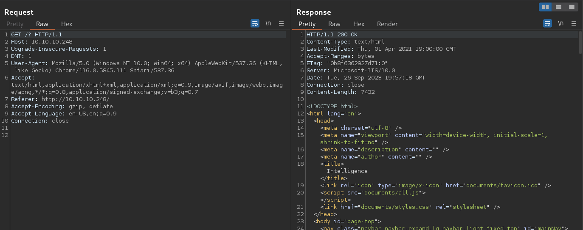583x230 pixels.
Task: Toggle word wrap icon in Request panel
Action: (x=255, y=24)
